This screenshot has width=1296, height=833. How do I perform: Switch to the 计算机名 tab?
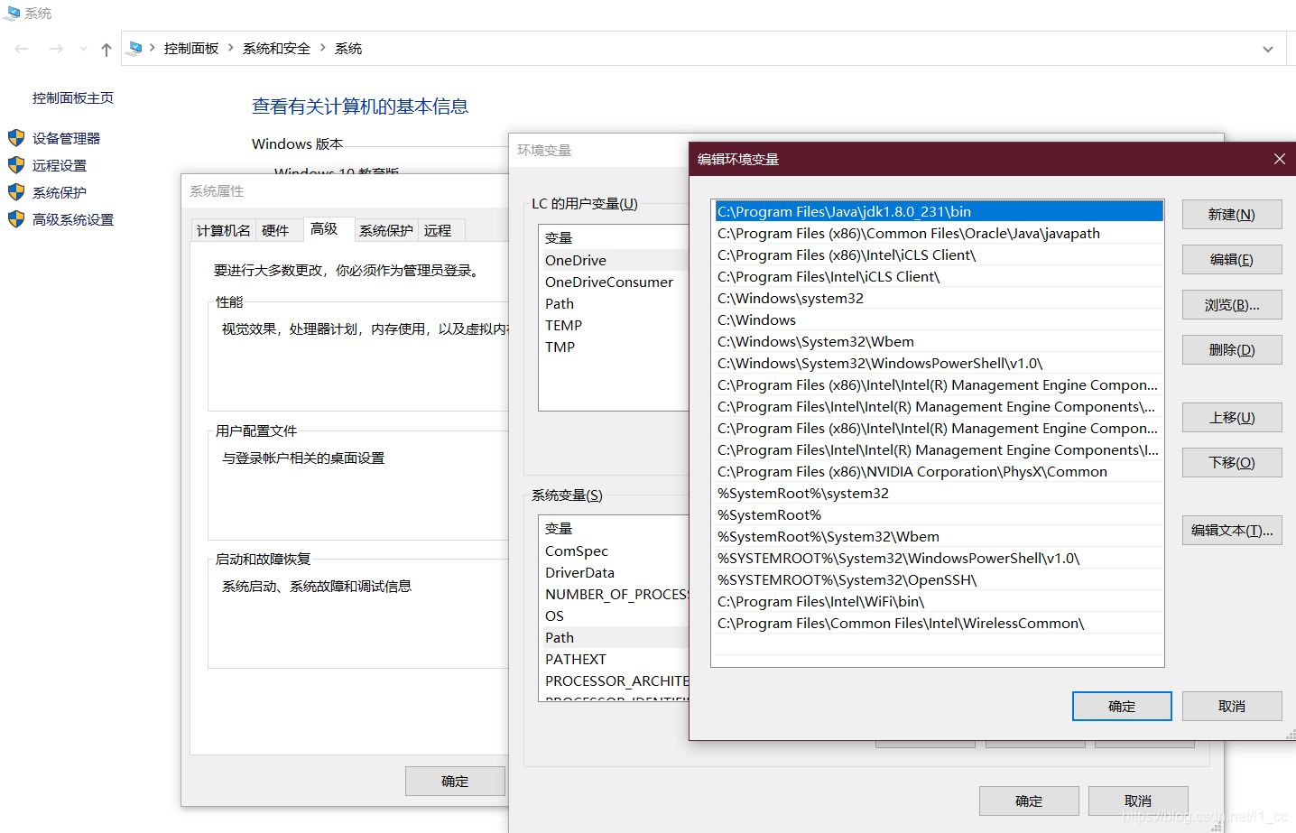(x=224, y=230)
